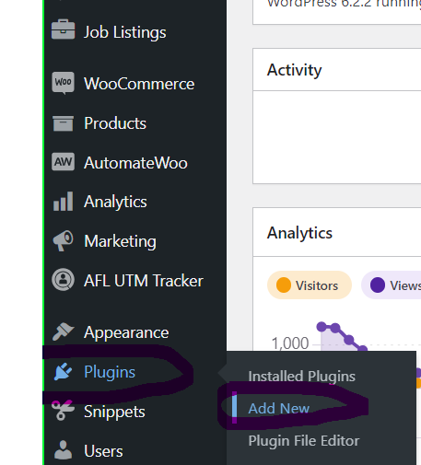Click the Job Listings briefcase icon
This screenshot has width=421, height=465.
tap(63, 29)
